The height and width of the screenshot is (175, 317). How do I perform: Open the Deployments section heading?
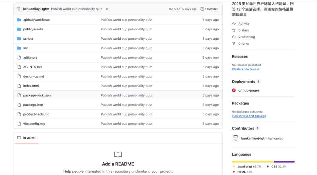point(243,82)
